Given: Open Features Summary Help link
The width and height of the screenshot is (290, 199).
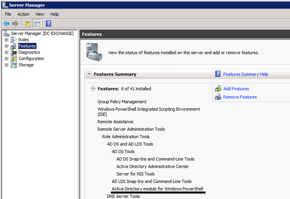Looking at the screenshot, I should (x=245, y=74).
